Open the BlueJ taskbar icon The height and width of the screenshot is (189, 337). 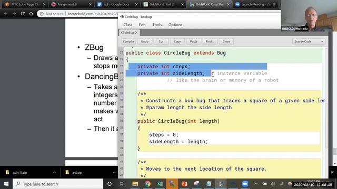click(x=221, y=184)
